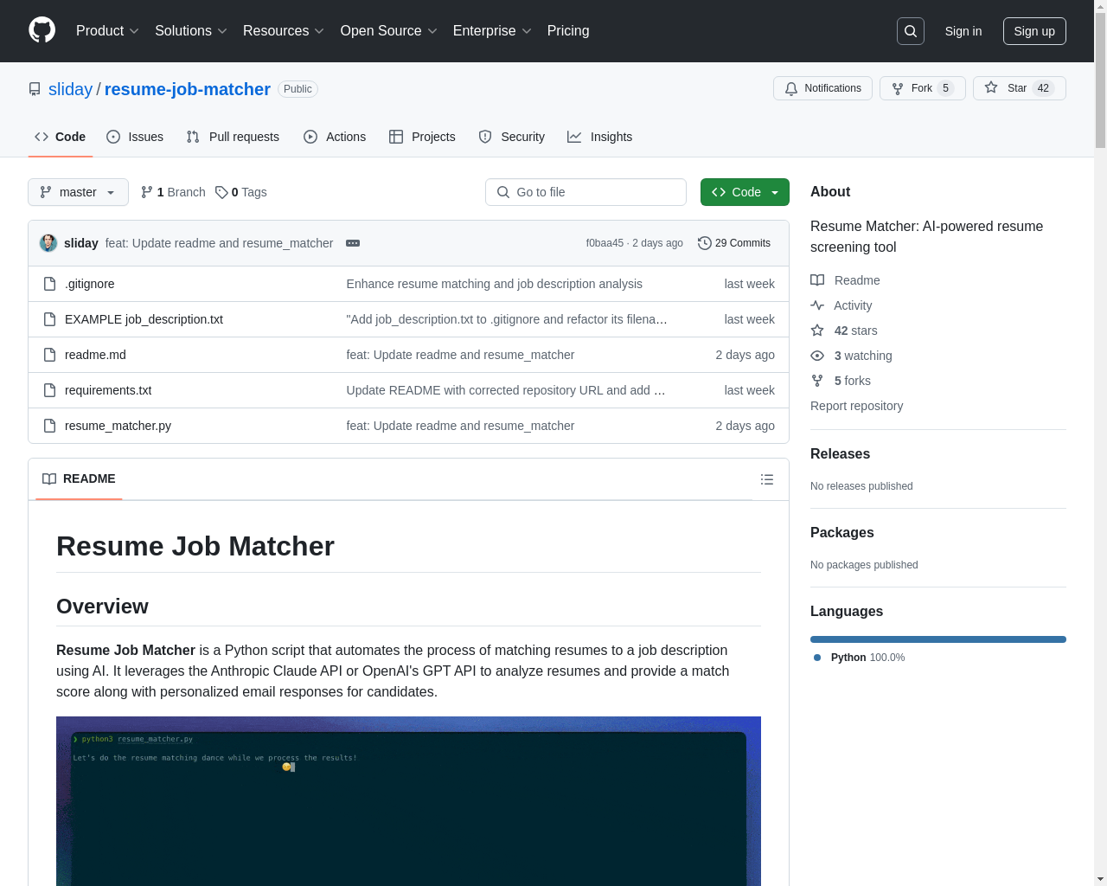Switch to the Issues tab
The height and width of the screenshot is (886, 1107).
coord(135,137)
